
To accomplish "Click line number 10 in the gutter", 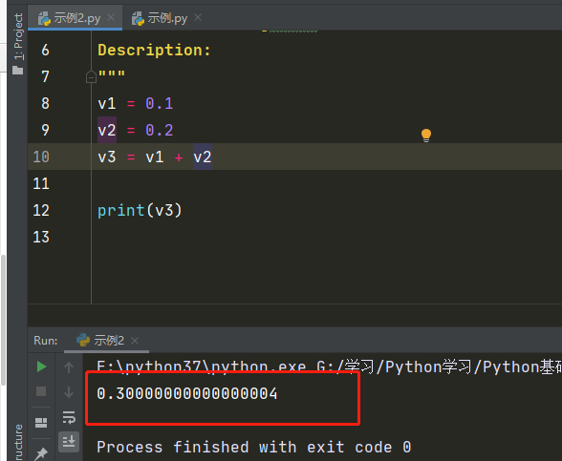I will click(41, 157).
